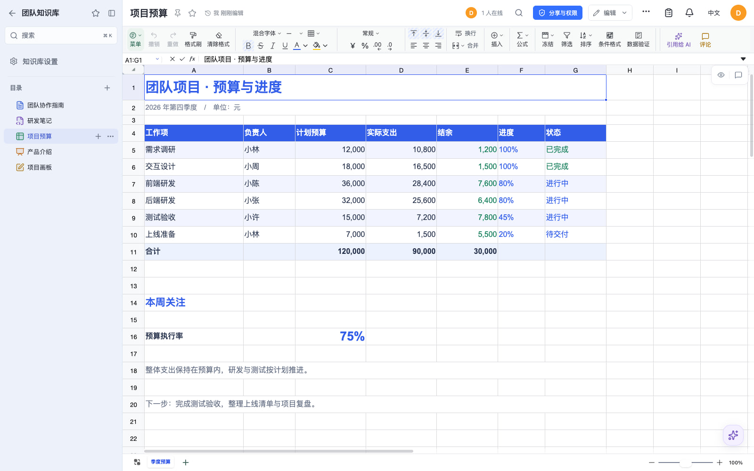This screenshot has width=754, height=471.
Task: Click the 中文 language switch
Action: pyautogui.click(x=714, y=13)
